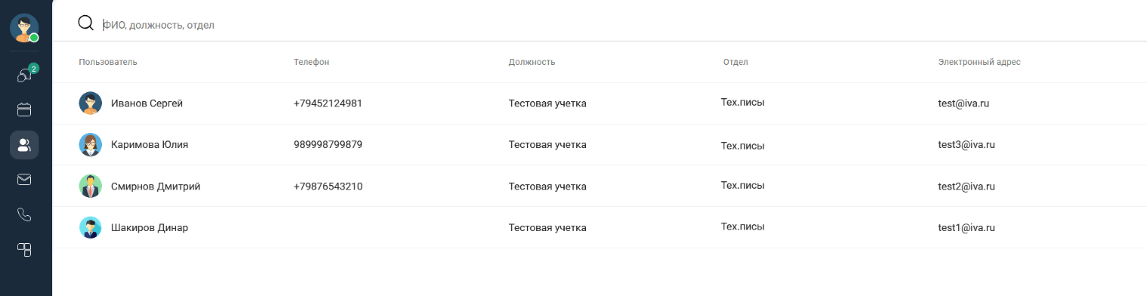Sort by Пользователь column header
1147x296 pixels.
click(x=108, y=62)
